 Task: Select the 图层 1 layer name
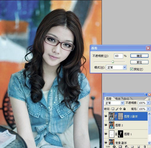(128, 134)
